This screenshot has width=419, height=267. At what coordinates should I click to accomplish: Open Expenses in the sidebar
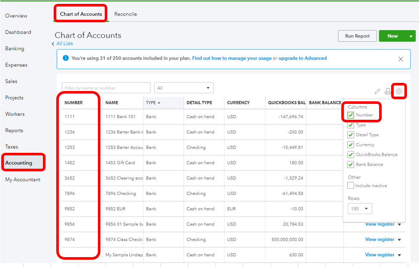tap(16, 65)
